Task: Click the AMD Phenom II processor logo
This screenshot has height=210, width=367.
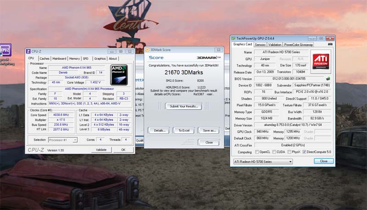Action: point(119,75)
